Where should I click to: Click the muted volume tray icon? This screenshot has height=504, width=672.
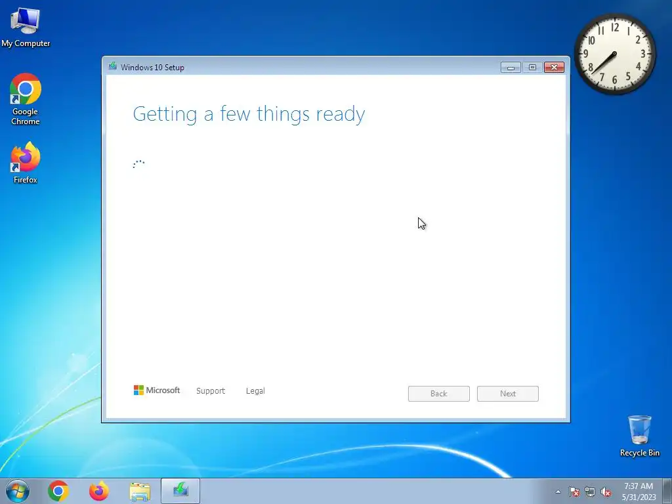(606, 492)
